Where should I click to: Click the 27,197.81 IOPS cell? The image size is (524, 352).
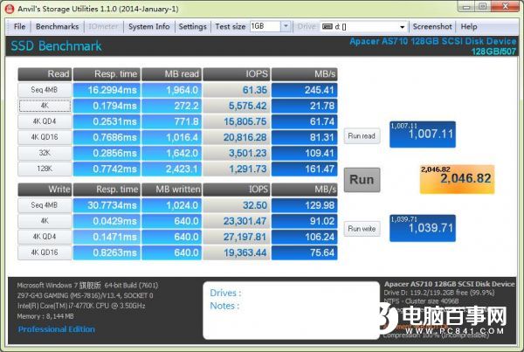tap(237, 237)
